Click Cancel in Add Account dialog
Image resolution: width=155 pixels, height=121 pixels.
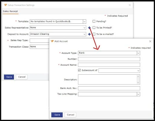pyautogui.click(x=70, y=115)
